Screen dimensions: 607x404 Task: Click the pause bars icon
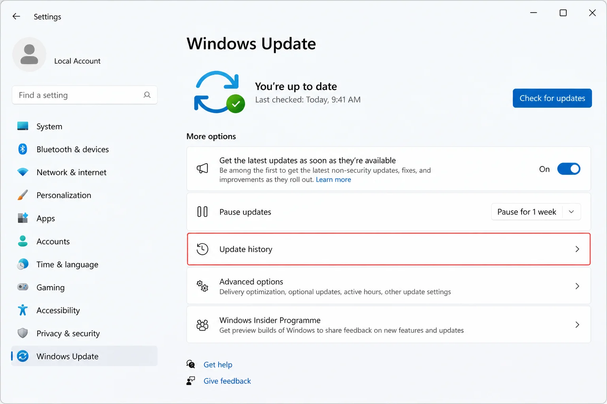[202, 212]
